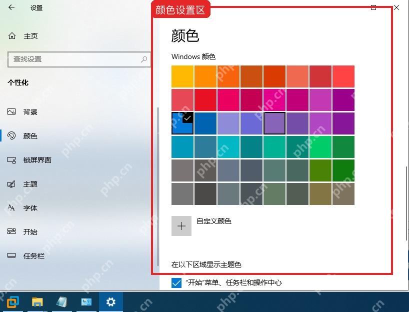Click the right-side window scrollbar
Viewport: 409px width, 312px height.
(406, 203)
